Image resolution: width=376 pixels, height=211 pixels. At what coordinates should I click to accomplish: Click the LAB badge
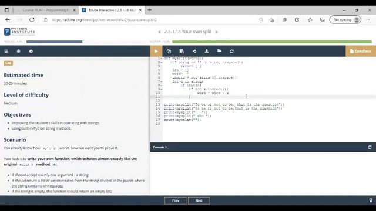coord(8,63)
